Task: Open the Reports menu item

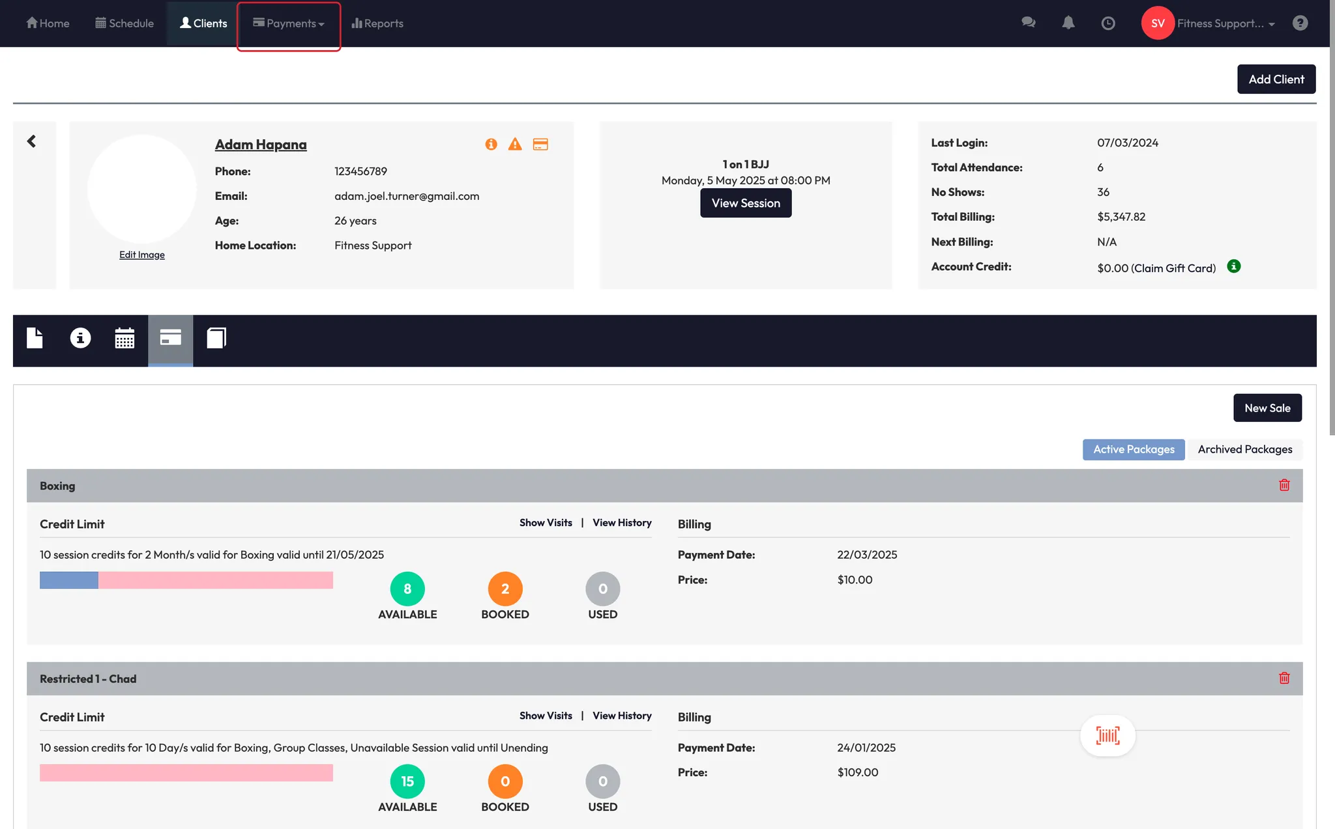Action: 377,23
